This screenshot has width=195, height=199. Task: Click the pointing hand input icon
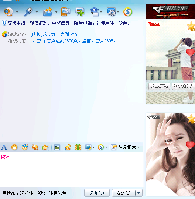tap(45, 147)
